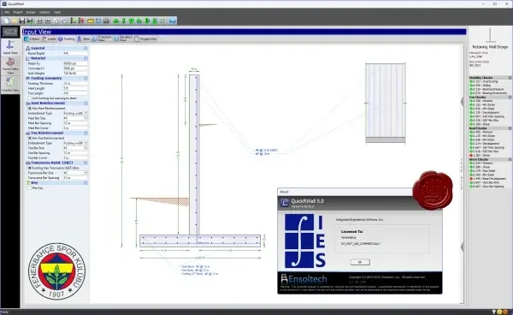Edit the Burial Depth field
The width and height of the screenshot is (513, 315).
(75, 53)
